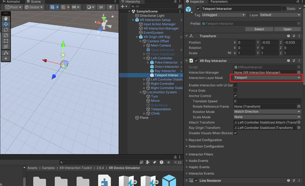
Task: Toggle the Static checkbox
Action: pos(284,9)
